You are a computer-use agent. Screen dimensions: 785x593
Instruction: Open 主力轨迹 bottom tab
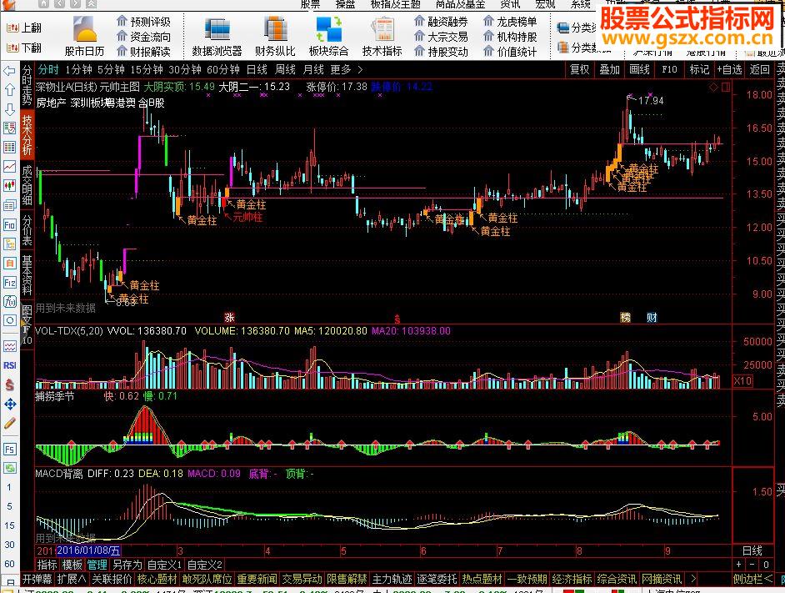coord(392,579)
